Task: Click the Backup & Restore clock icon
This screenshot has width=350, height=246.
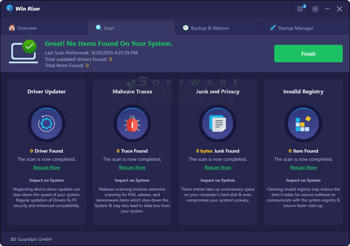Action: tap(185, 28)
